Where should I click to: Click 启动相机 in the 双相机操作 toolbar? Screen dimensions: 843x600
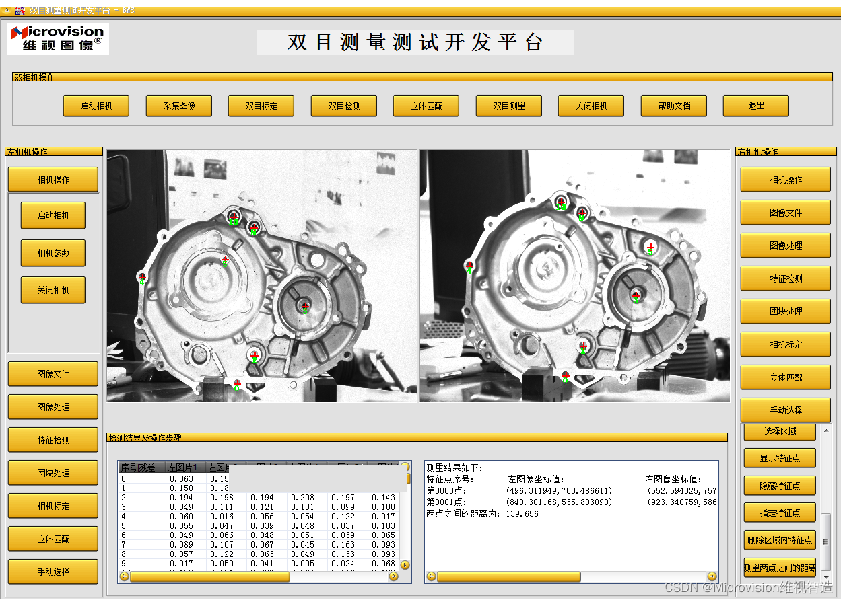pos(96,106)
